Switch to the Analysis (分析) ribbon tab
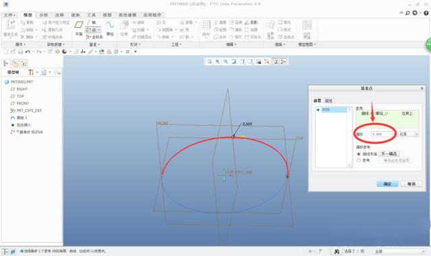The image size is (431, 256). click(44, 15)
